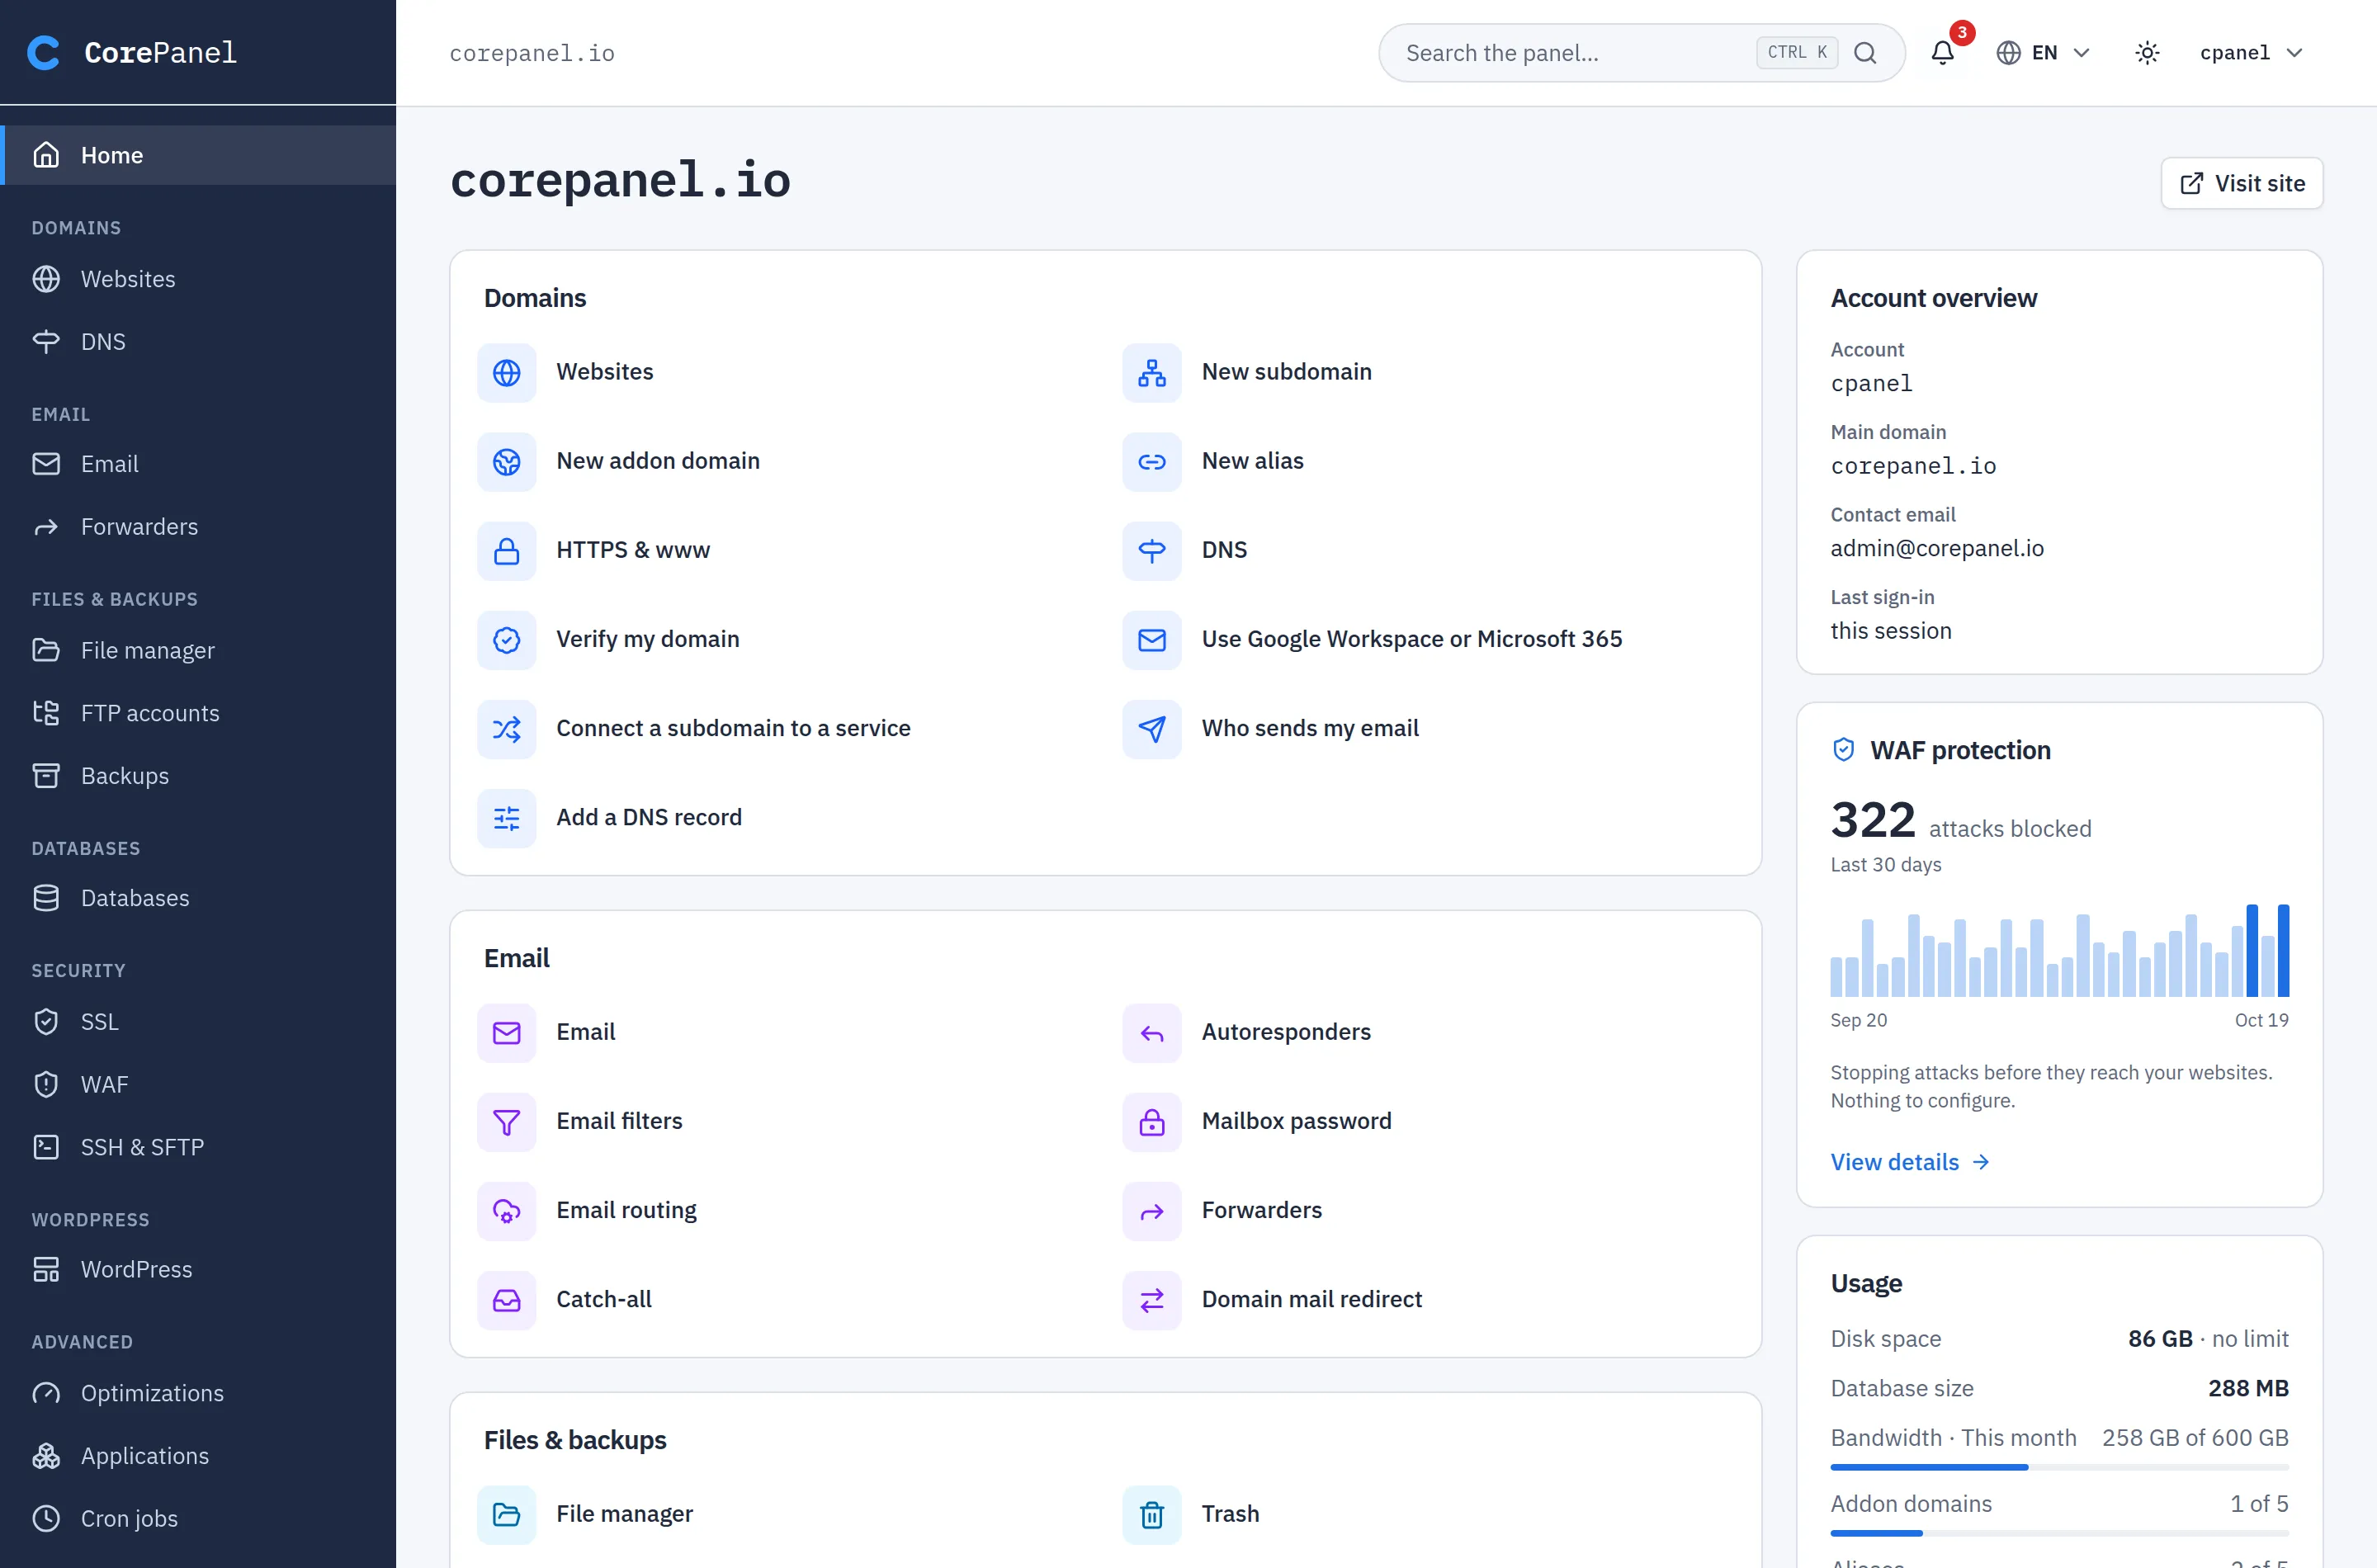The image size is (2377, 1568).
Task: Focus the Search the panel field
Action: (1641, 53)
